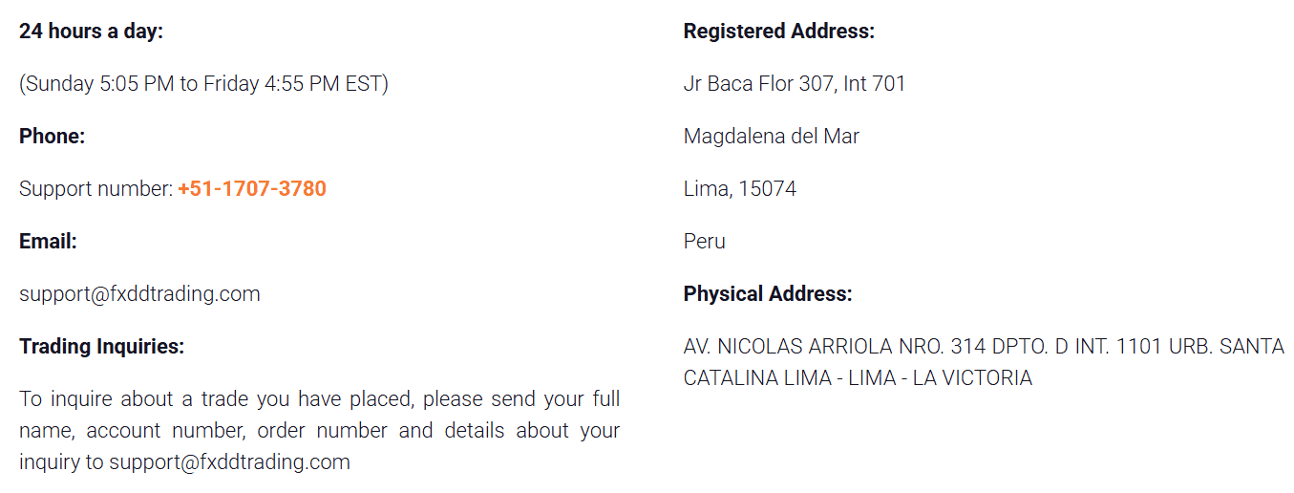Click the 'Peru' country line

[704, 242]
